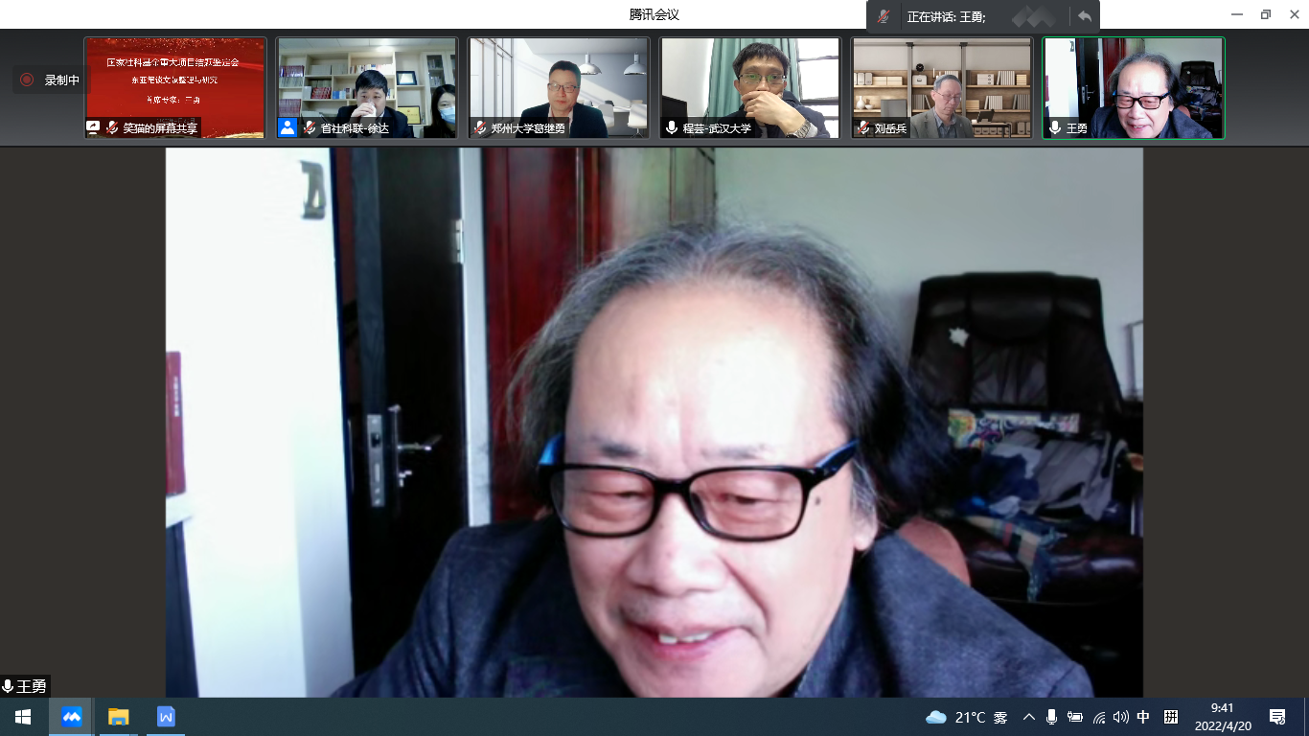Toggle the 中 Chinese input mode indicator
This screenshot has height=736, width=1309.
[x=1143, y=717]
